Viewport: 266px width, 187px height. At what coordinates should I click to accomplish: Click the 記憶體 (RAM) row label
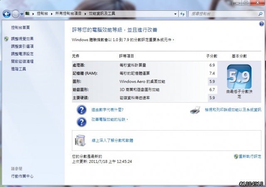point(85,73)
